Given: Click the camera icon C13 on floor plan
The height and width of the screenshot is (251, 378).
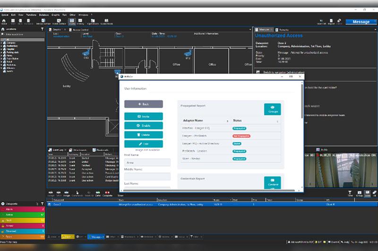Looking at the screenshot, I should (86, 53).
